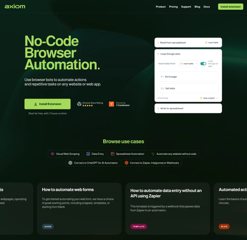Select Automate any website without code
Image resolution: width=247 pixels, height=240 pixels.
click(x=174, y=154)
